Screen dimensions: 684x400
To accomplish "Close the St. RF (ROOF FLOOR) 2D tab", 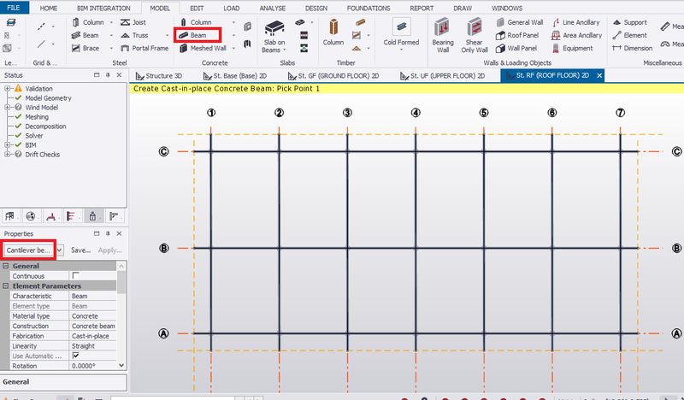I will (599, 75).
